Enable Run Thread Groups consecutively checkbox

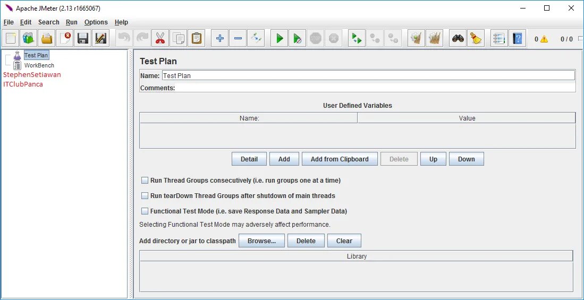145,181
